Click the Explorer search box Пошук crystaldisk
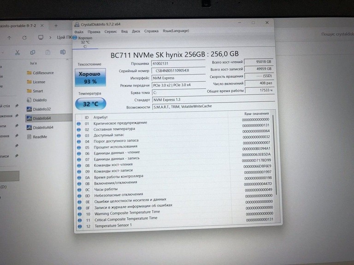The height and width of the screenshot is (265, 354). 337,34
